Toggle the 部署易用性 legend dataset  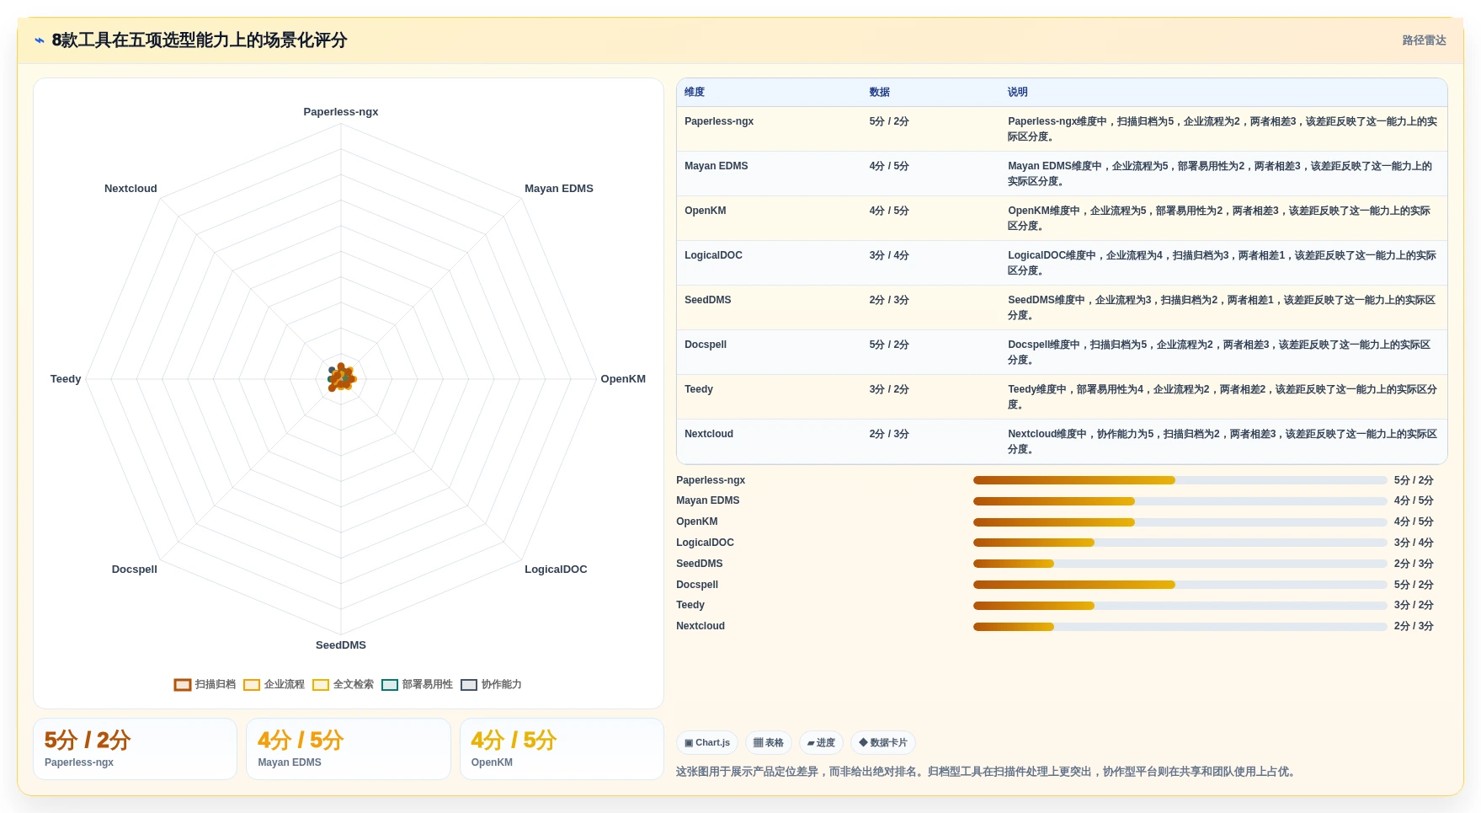417,684
